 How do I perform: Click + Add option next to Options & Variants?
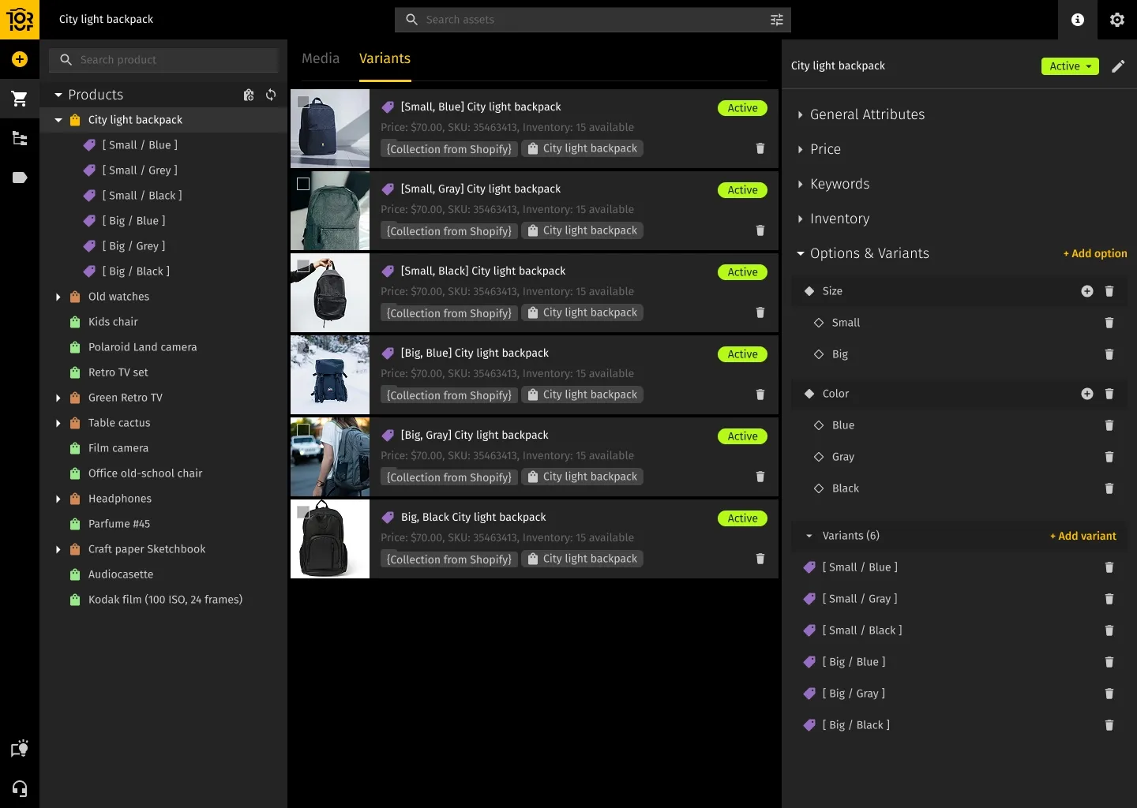click(x=1094, y=253)
